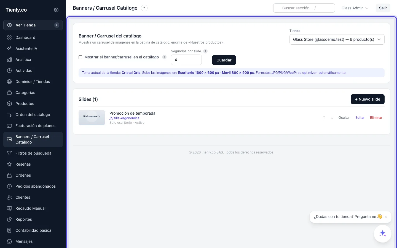This screenshot has width=397, height=248.
Task: Click help icon next to Segundos por slide
Action: click(205, 51)
